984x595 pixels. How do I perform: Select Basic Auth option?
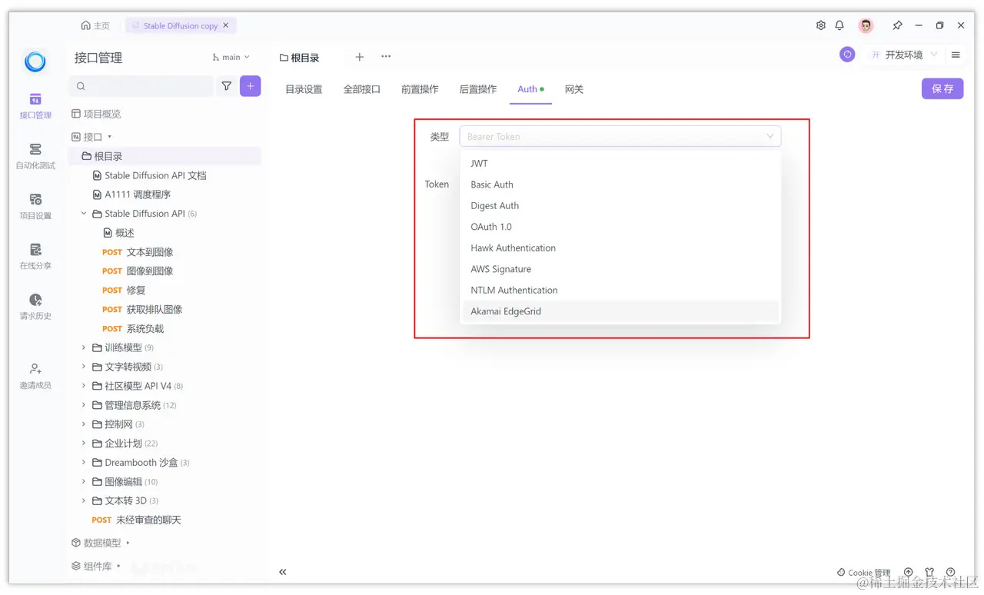click(620, 184)
